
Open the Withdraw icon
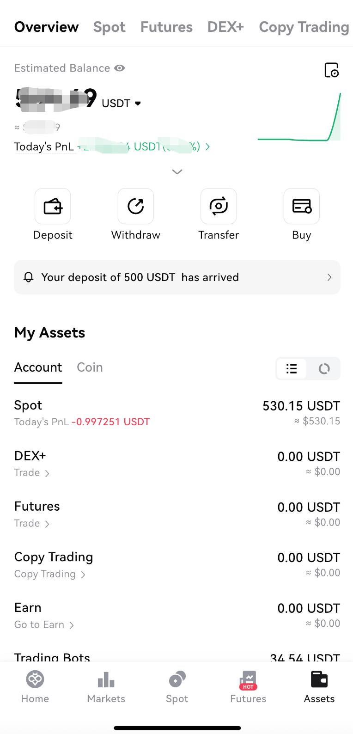tap(135, 206)
